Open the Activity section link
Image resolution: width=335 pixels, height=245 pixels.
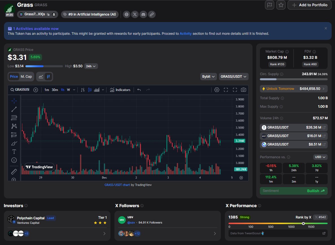click(186, 34)
